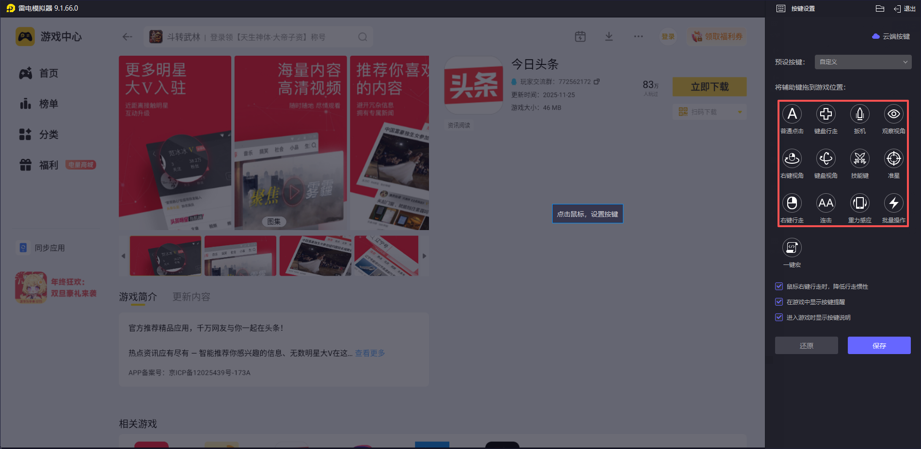Click the 电量商城 badge next to 福利
The width and height of the screenshot is (921, 449).
pos(80,165)
